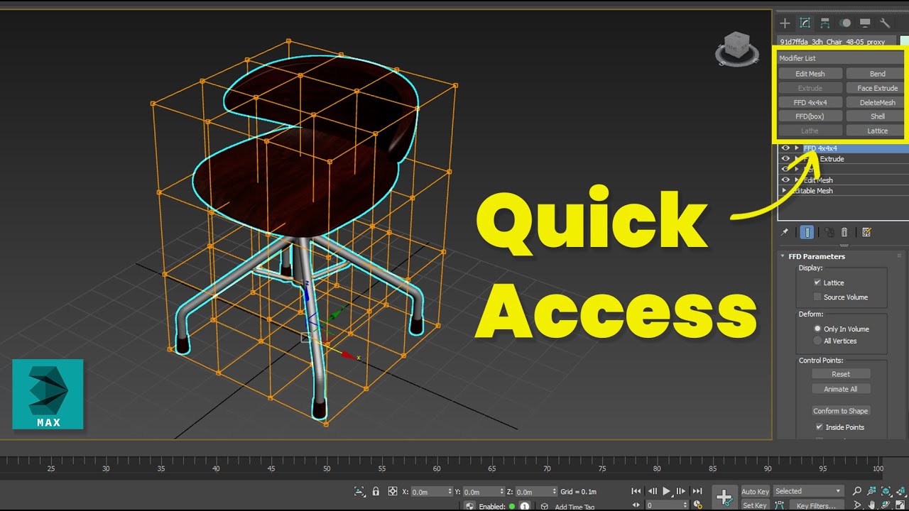Play the animation
Screen dimensions: 909x511
pyautogui.click(x=667, y=491)
